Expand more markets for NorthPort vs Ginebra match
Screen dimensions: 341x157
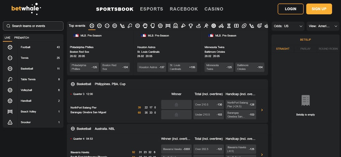pyautogui.click(x=262, y=110)
